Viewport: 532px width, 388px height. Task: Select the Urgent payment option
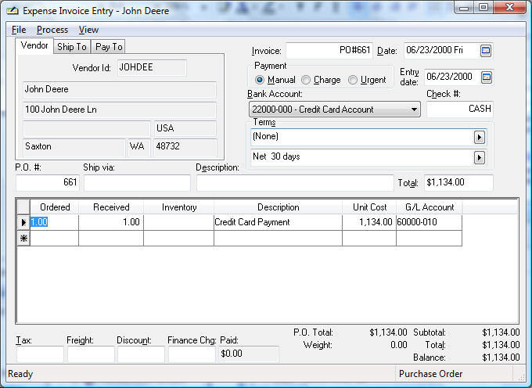[353, 80]
